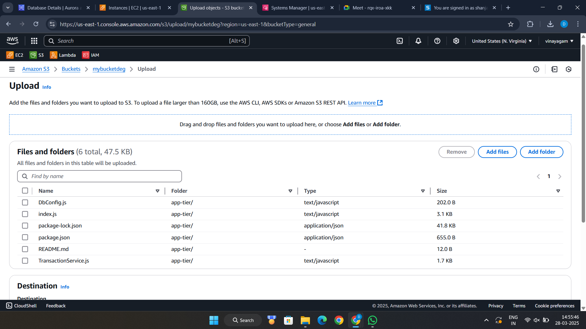This screenshot has width=586, height=329.
Task: Open region selector United States (N. Virginia)
Action: (x=502, y=41)
